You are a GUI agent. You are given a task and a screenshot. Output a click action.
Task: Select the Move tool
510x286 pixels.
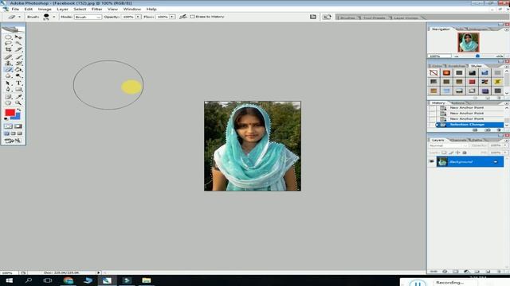coord(18,37)
